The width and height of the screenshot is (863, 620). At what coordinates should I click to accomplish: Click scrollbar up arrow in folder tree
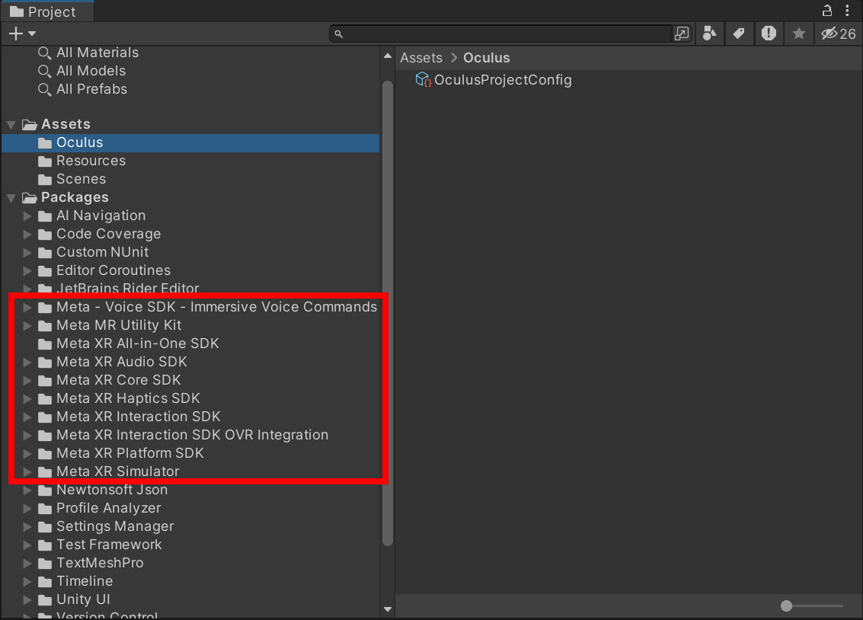click(388, 56)
